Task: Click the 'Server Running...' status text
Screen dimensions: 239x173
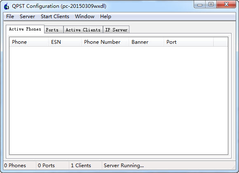Action: pyautogui.click(x=124, y=166)
